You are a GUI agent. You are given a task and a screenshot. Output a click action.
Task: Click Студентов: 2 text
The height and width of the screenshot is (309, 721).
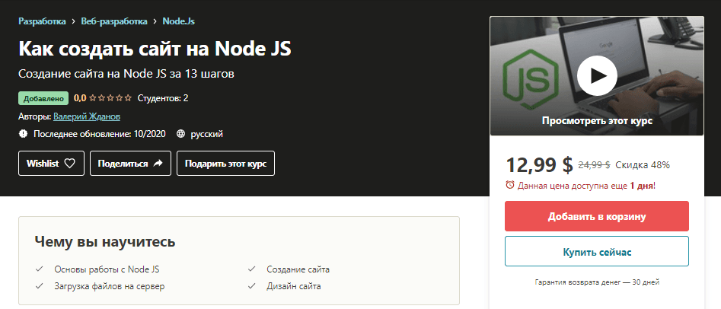point(163,98)
